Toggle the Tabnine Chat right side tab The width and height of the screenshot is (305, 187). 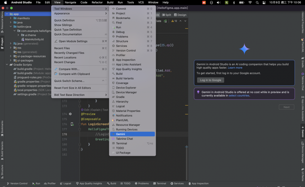(x=303, y=81)
